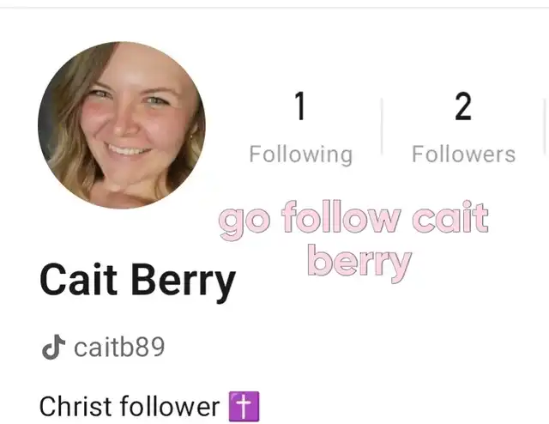Open Cait Berry's circular profile photo

click(x=122, y=125)
